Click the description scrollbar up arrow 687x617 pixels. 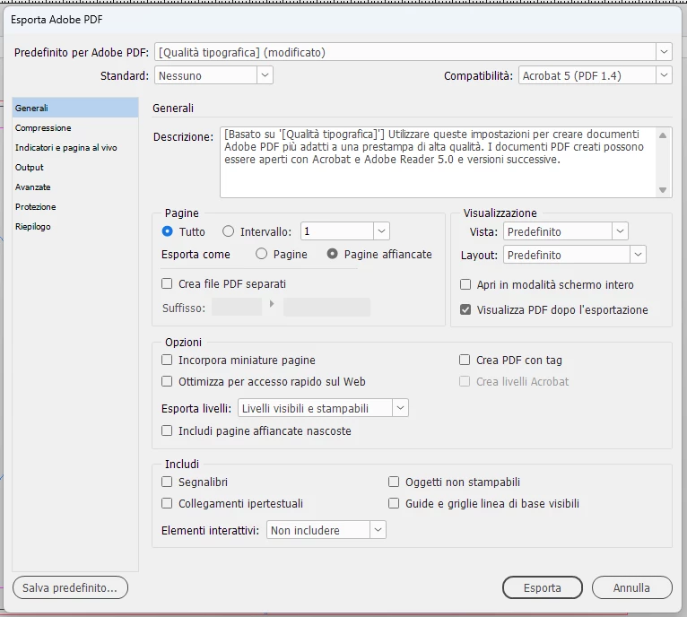click(663, 135)
